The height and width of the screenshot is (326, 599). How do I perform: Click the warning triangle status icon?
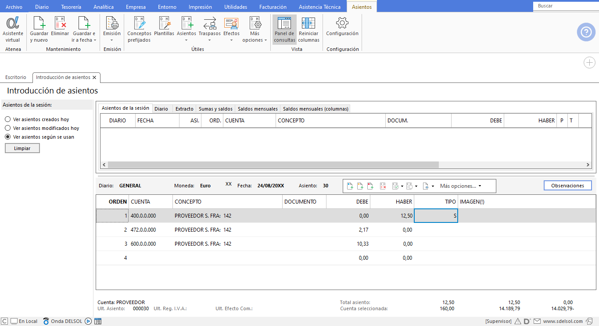coord(518,321)
